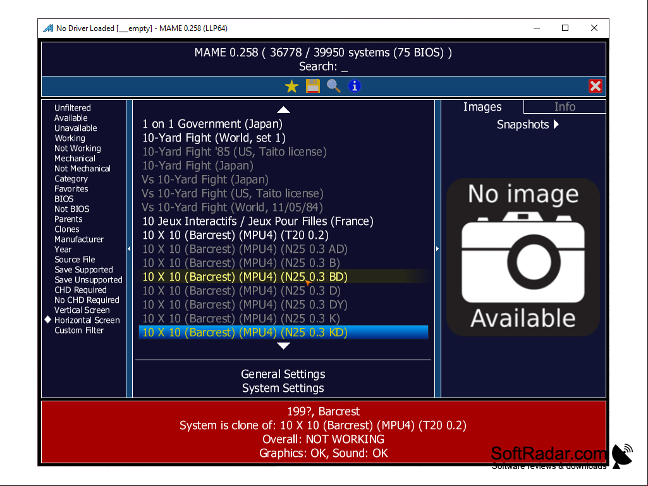Select the Save Unsupported filter
This screenshot has width=648, height=486.
click(x=89, y=280)
